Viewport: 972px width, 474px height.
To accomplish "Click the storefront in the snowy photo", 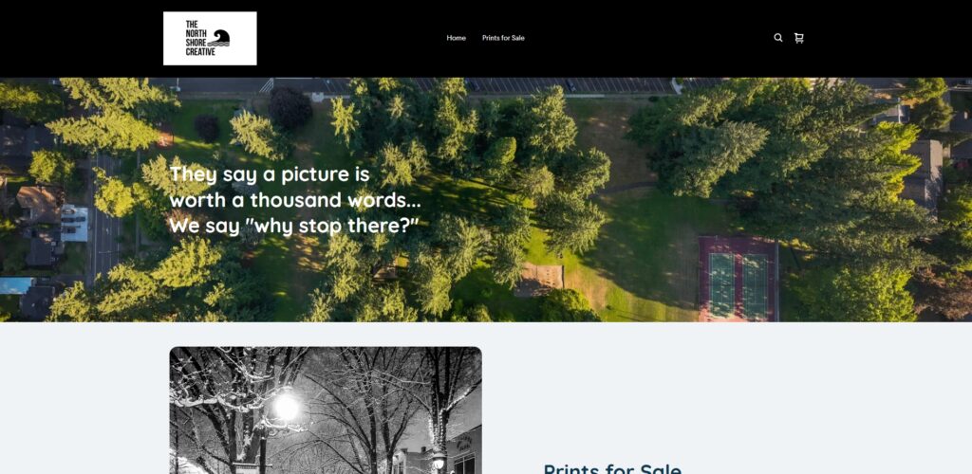I will tap(463, 452).
